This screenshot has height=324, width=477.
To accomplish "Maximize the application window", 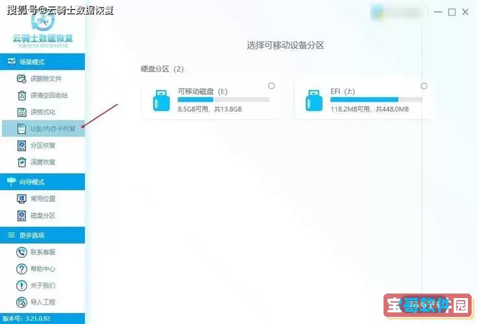I will (x=452, y=12).
